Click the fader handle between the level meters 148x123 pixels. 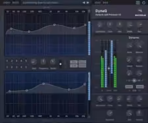109,68
